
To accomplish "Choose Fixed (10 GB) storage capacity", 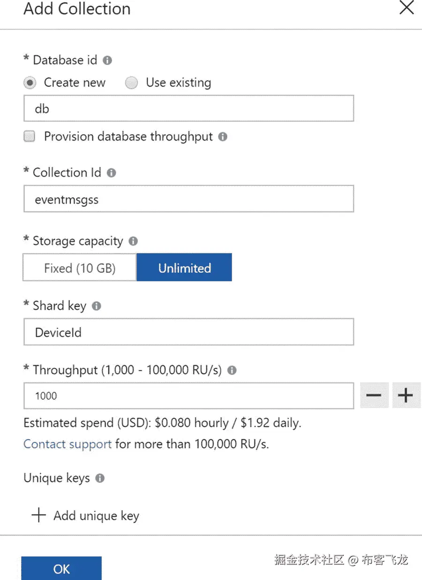I will [x=80, y=268].
